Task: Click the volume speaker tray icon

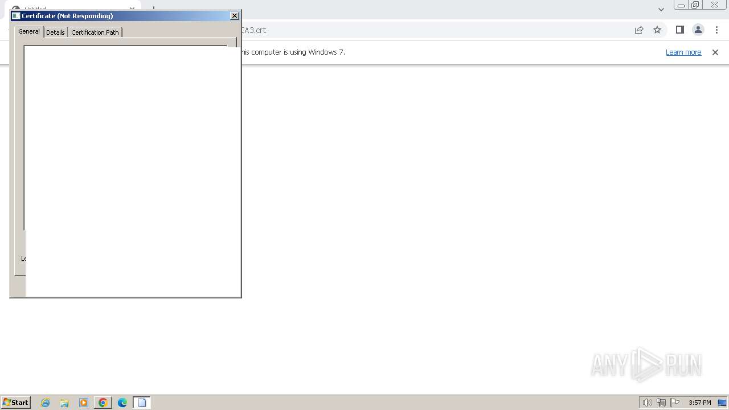Action: coord(647,403)
